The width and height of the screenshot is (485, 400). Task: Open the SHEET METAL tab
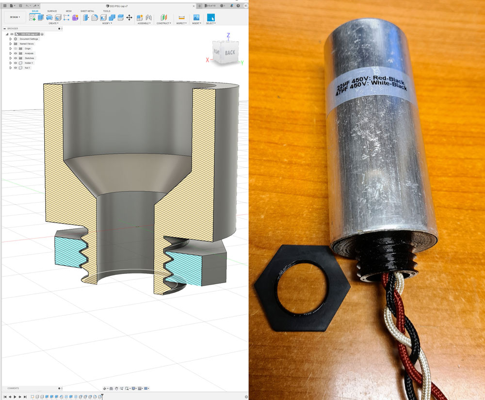(87, 11)
